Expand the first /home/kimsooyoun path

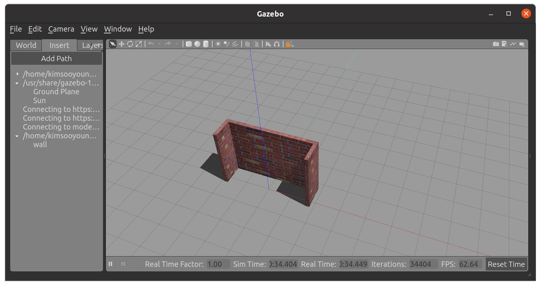point(17,74)
